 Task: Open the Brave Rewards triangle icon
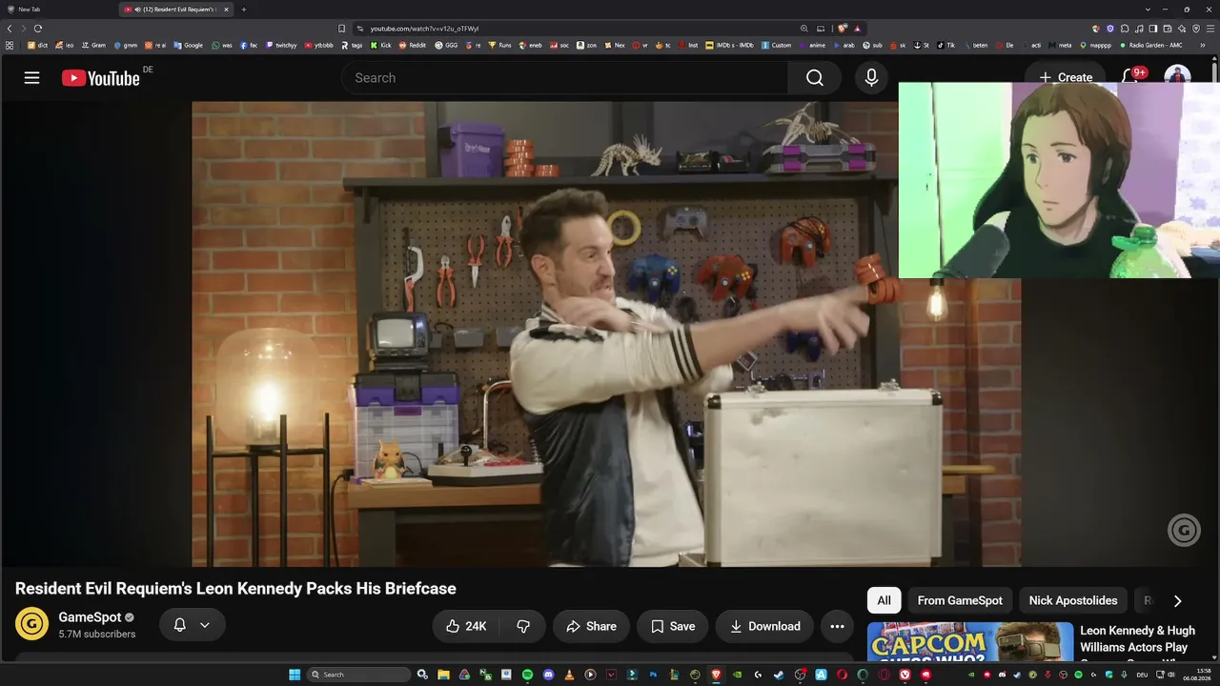[858, 29]
